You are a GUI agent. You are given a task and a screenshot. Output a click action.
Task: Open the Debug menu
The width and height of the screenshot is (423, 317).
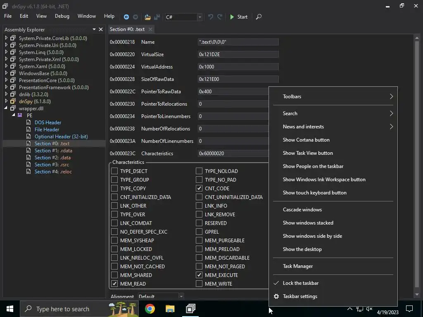[62, 16]
